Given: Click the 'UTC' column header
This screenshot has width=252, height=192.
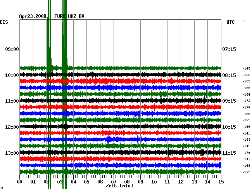Looking at the screenshot, I should click(230, 22).
